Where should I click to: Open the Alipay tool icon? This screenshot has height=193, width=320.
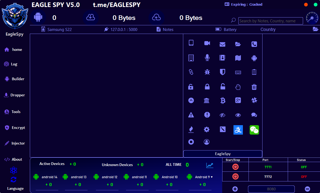click(x=238, y=129)
